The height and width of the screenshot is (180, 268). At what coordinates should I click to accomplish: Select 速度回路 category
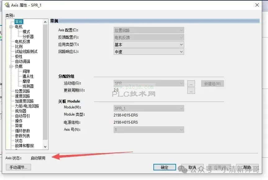(22, 96)
